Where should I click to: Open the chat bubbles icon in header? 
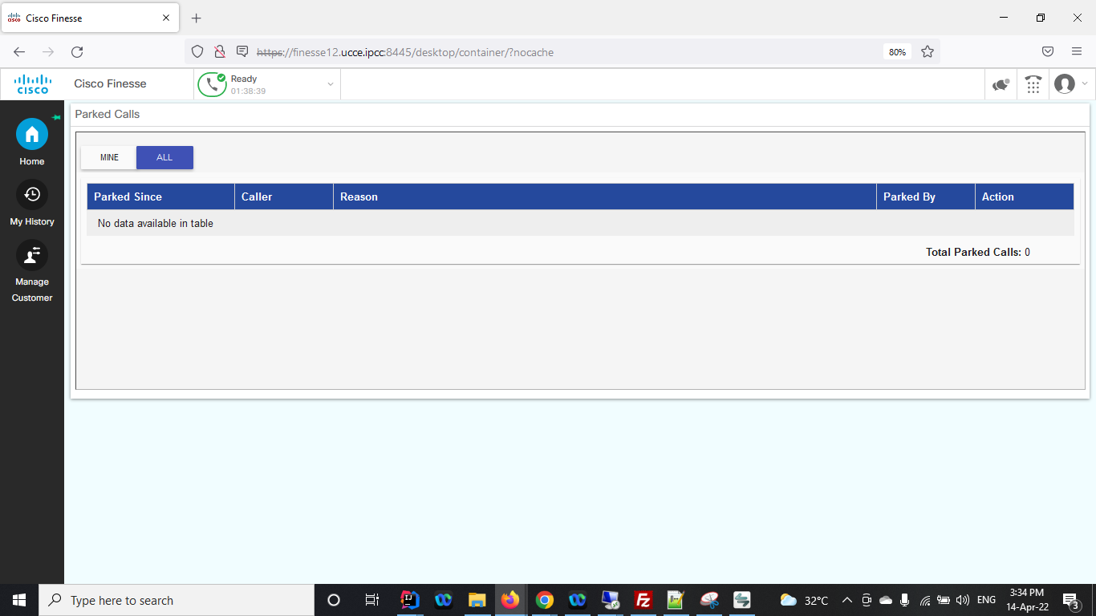coord(1001,84)
